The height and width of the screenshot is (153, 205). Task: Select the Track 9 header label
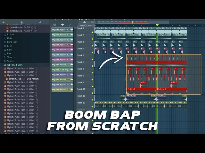(80, 82)
